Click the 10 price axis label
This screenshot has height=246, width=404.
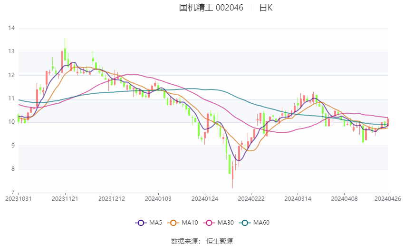11,122
